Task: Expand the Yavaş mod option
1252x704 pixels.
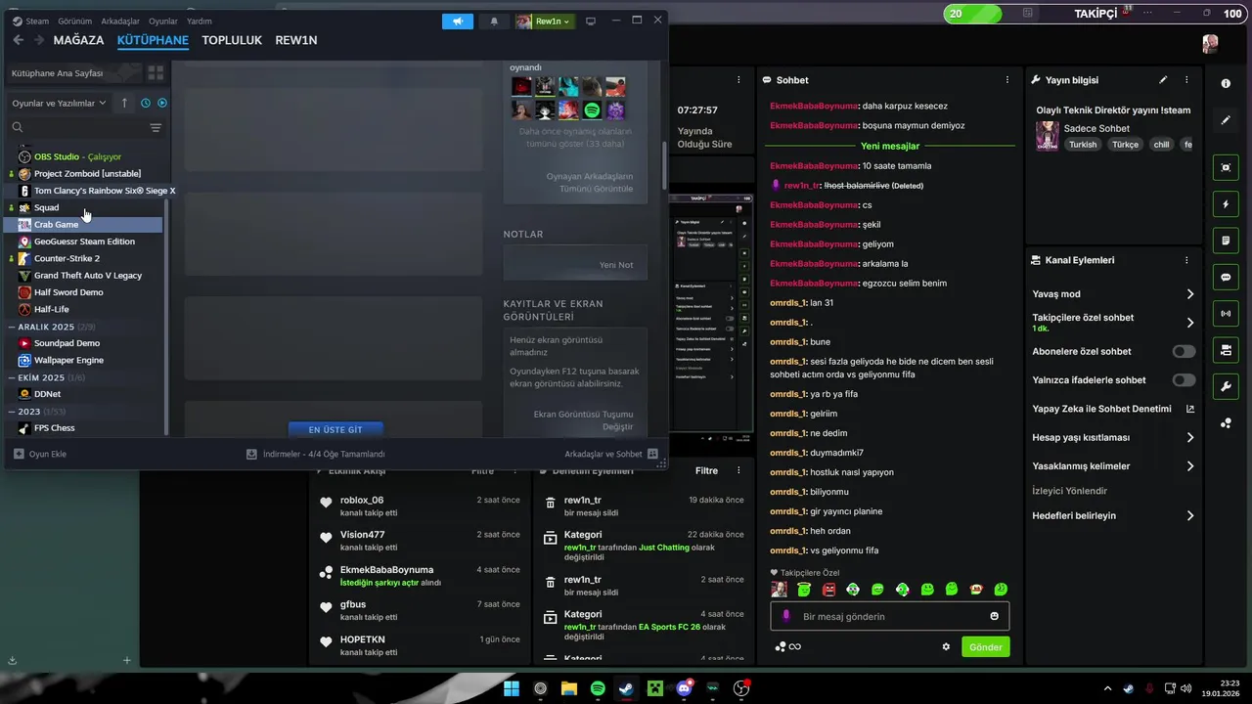Action: [x=1113, y=293]
